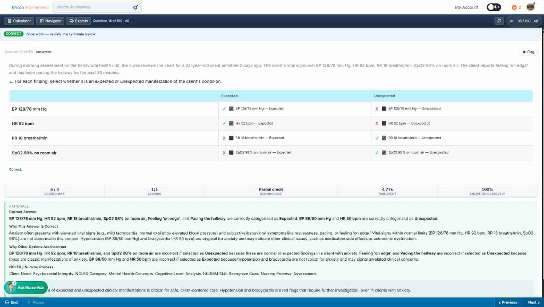Image resolution: width=544 pixels, height=307 pixels.
Task: Click the green check mark beside HR 92 bpm — Expected
Action: [x=224, y=123]
